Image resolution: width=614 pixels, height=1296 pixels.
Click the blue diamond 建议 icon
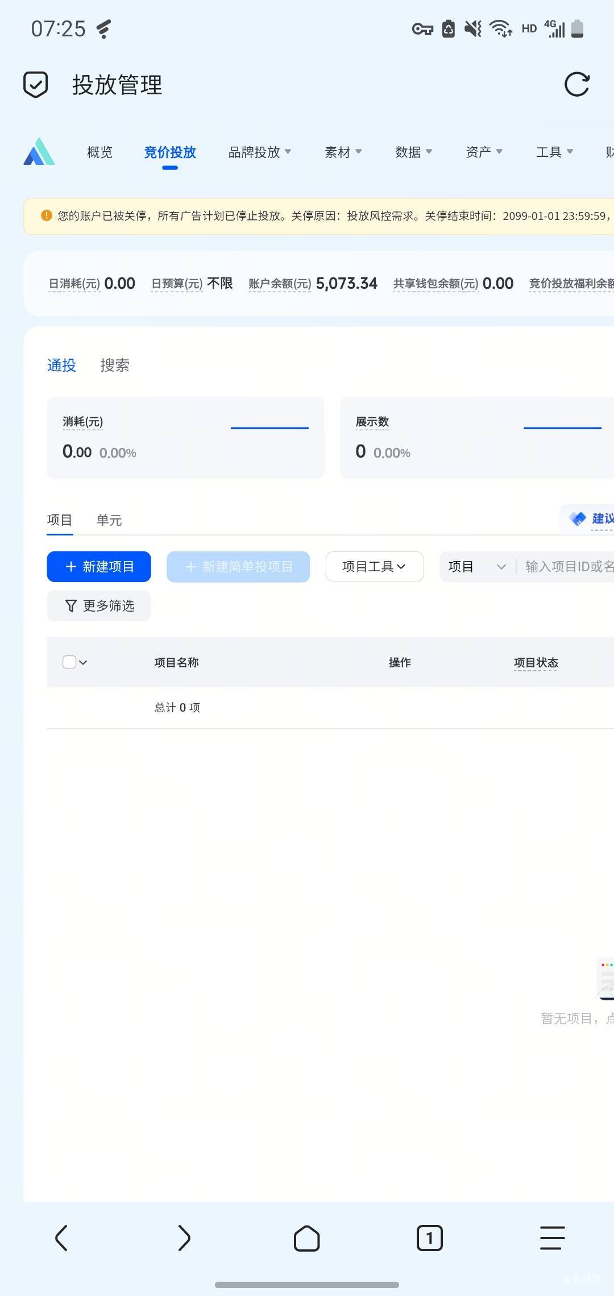click(578, 518)
